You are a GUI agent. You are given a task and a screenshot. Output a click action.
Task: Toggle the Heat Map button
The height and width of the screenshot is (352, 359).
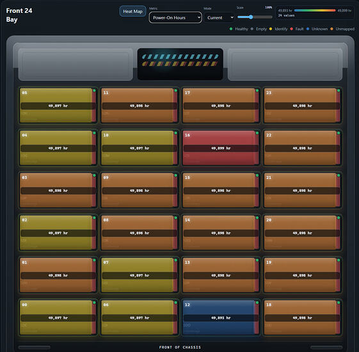[132, 12]
